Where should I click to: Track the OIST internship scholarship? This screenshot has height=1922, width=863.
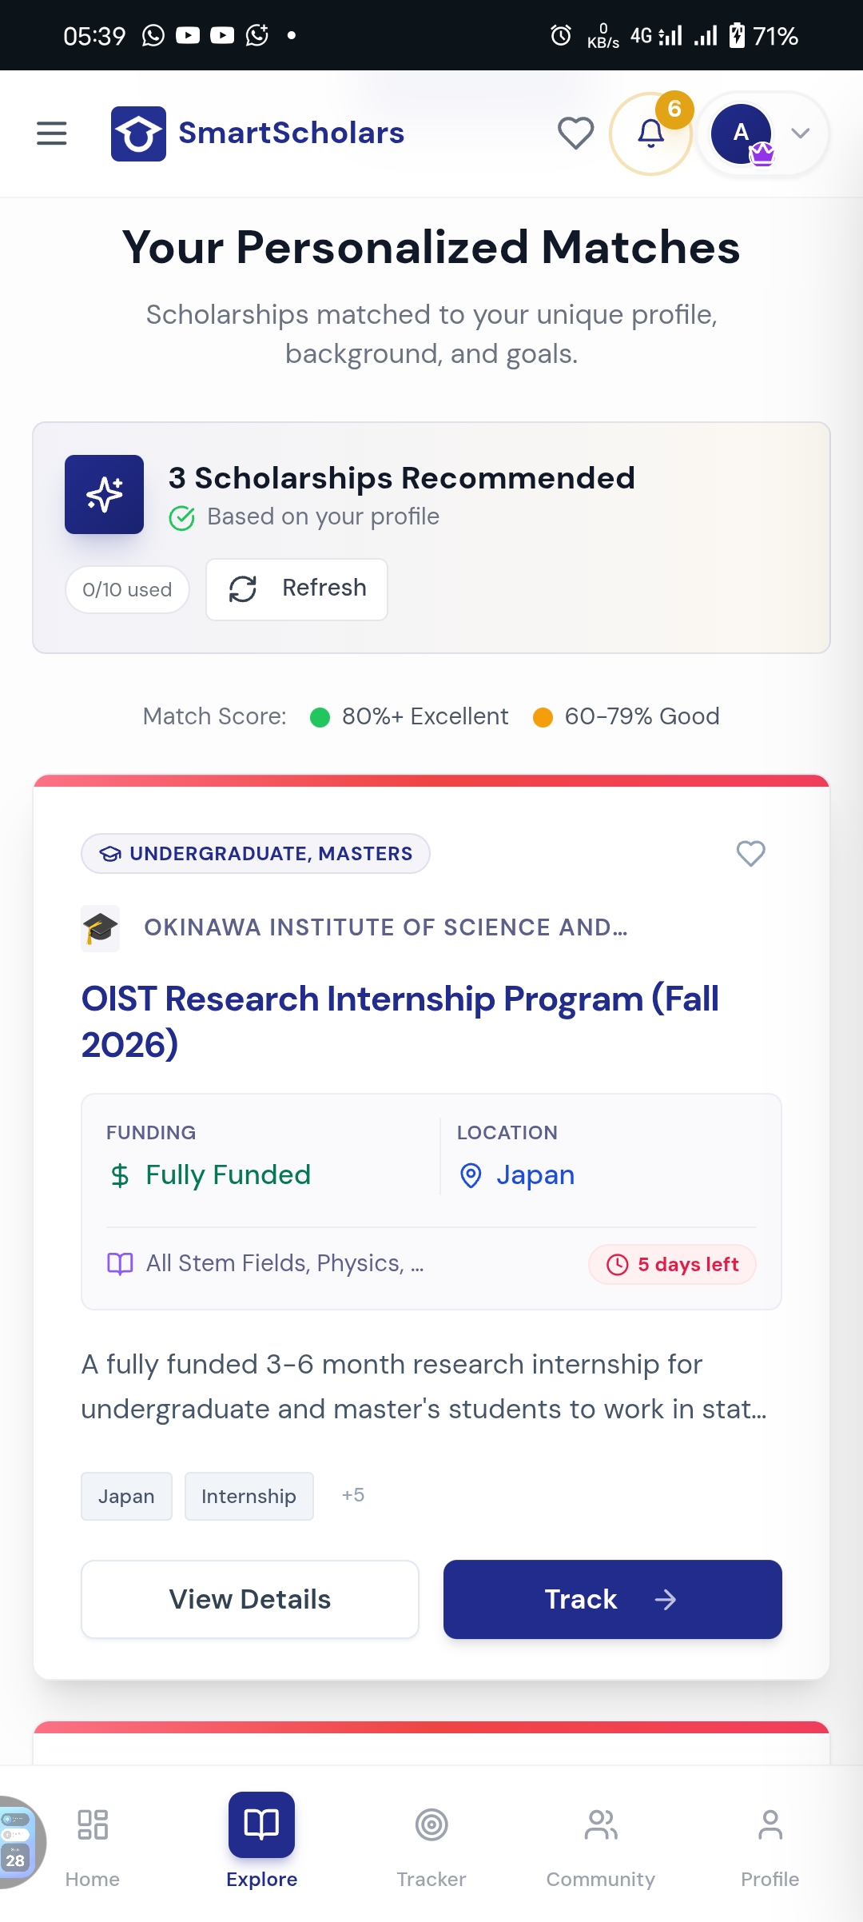click(612, 1599)
